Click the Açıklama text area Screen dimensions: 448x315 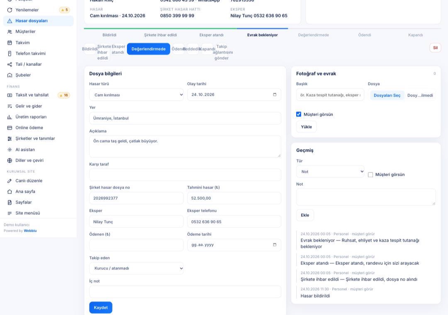[185, 146]
